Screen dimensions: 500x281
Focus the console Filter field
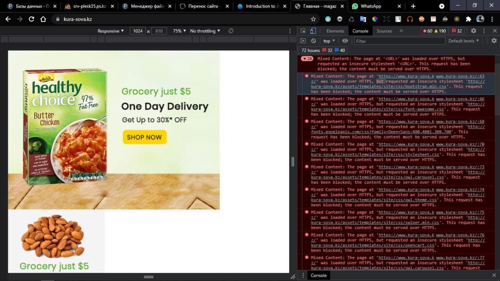point(400,41)
